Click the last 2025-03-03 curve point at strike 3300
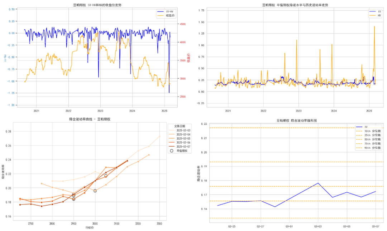The image size is (387, 231). [x=159, y=136]
